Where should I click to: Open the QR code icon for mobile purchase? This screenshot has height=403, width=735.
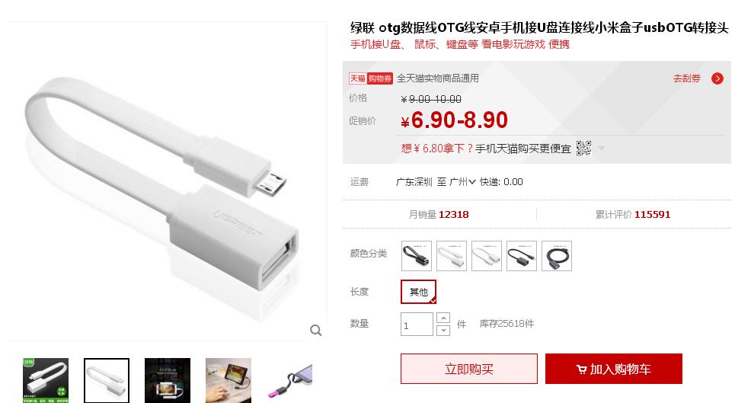(583, 149)
